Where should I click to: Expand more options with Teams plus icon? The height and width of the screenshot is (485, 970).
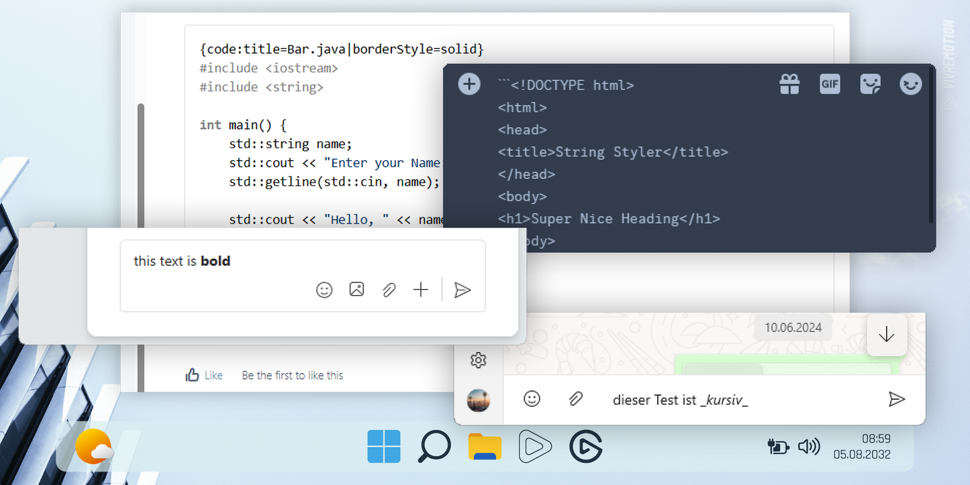[x=421, y=290]
